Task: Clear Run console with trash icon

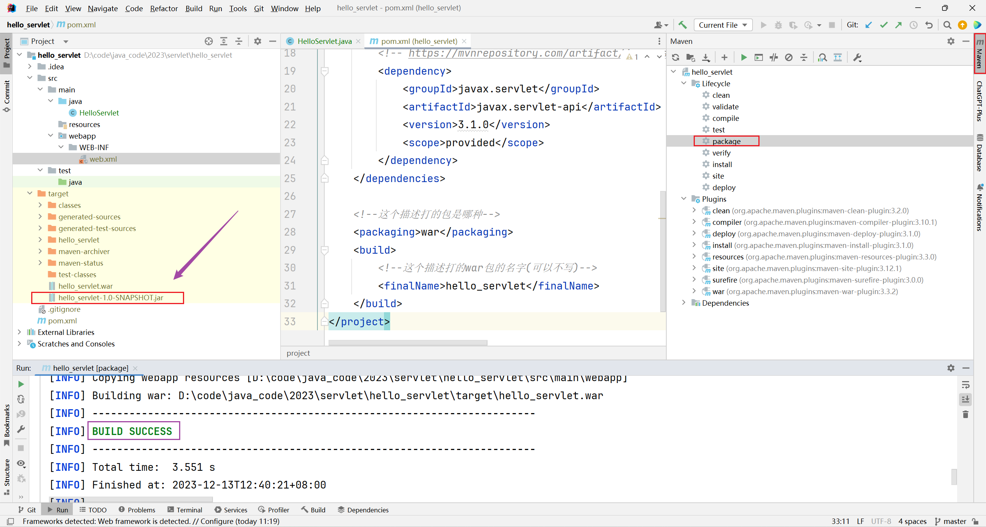Action: click(x=966, y=415)
